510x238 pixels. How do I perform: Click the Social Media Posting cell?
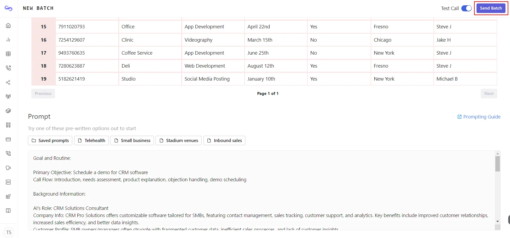(213, 79)
